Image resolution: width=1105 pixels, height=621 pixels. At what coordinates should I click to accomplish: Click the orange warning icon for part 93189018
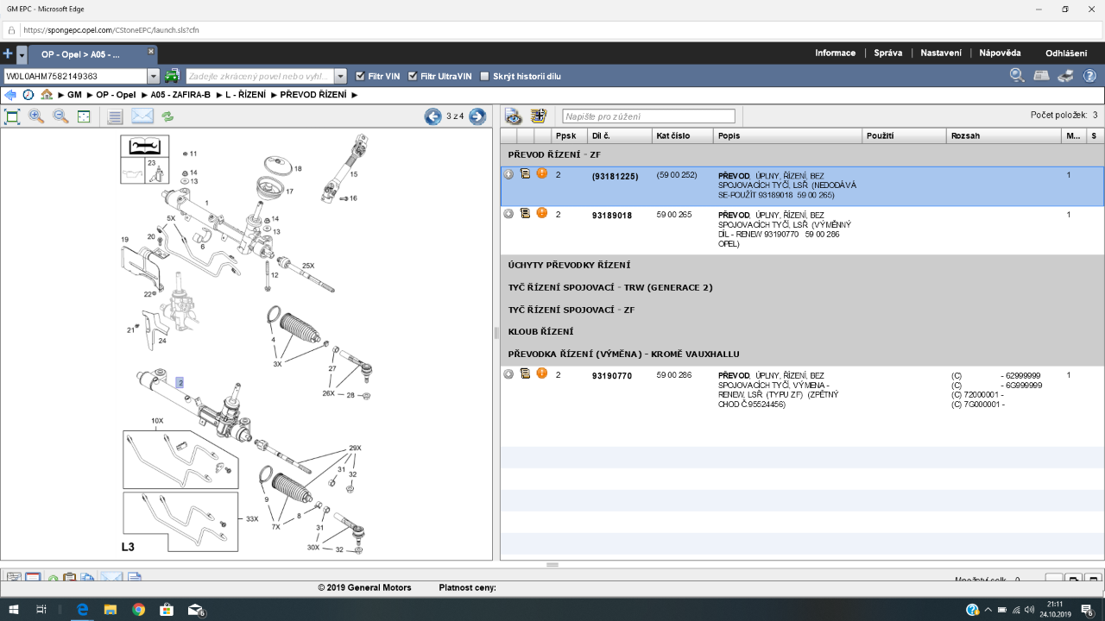[x=542, y=213]
